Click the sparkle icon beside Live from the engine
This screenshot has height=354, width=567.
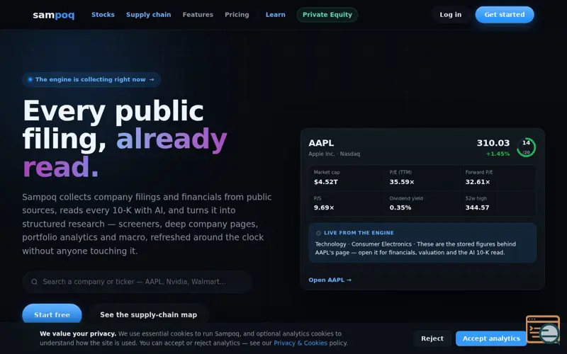pyautogui.click(x=318, y=233)
